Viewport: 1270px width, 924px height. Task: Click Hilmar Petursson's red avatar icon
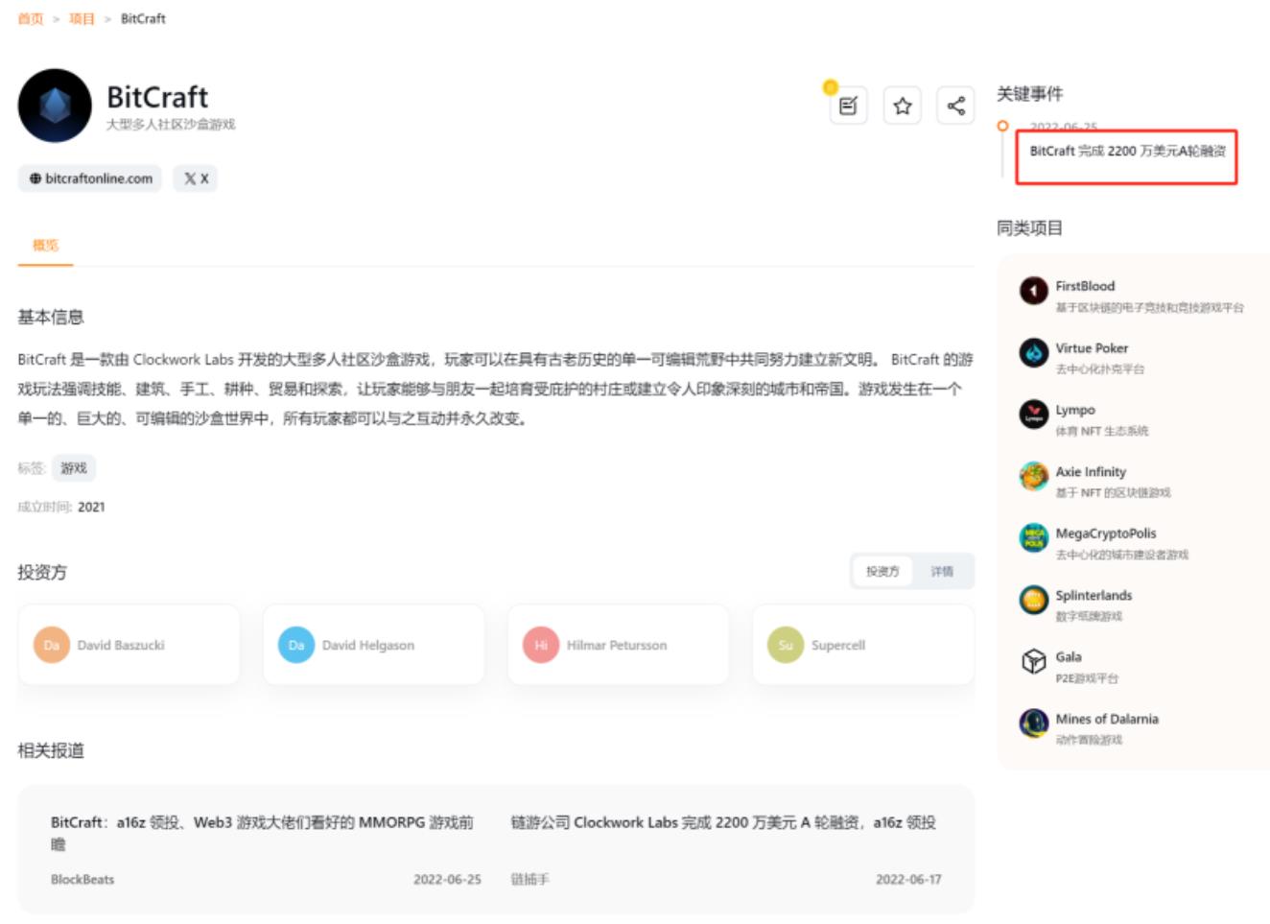pos(541,645)
